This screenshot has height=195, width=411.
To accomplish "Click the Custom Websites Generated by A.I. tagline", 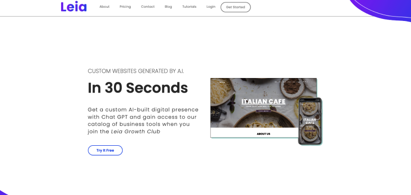I will pyautogui.click(x=136, y=71).
